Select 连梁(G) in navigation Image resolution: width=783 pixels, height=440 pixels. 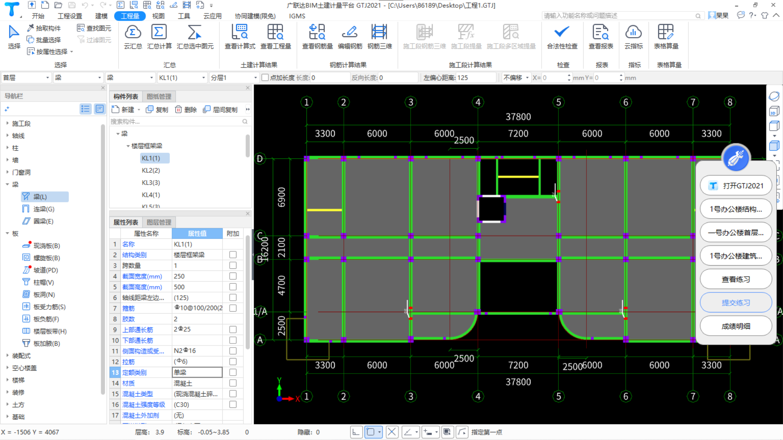click(x=44, y=209)
